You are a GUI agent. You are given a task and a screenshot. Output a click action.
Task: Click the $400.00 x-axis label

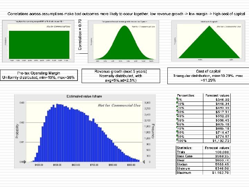[x=39, y=165]
